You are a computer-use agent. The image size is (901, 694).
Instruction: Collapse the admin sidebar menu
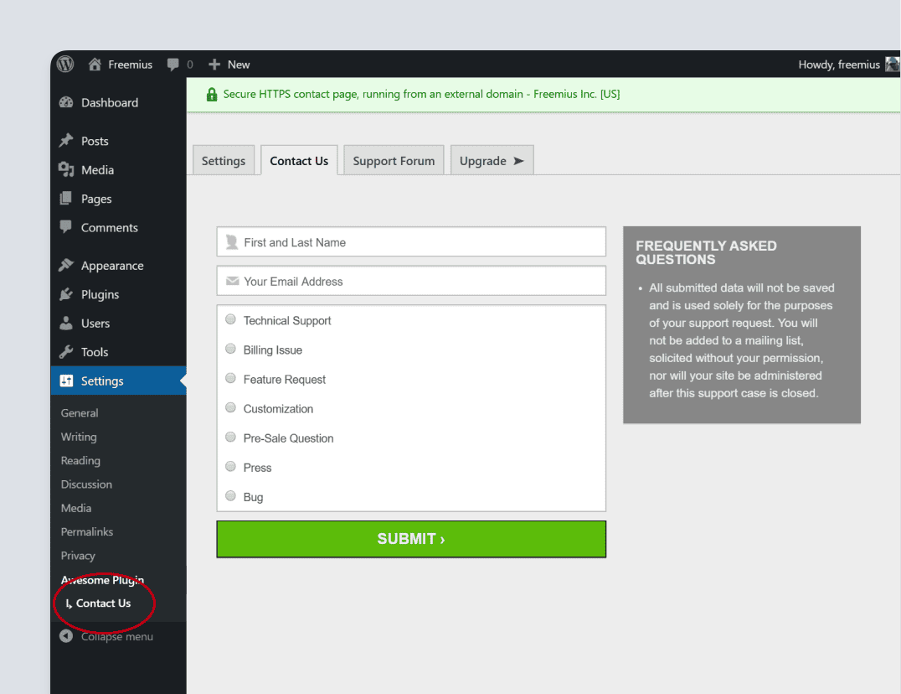click(x=106, y=637)
